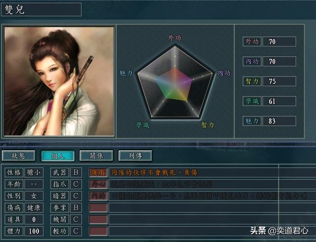Click the 外功 label above the radar chart
Viewport: 316px width, 242px height.
(175, 37)
